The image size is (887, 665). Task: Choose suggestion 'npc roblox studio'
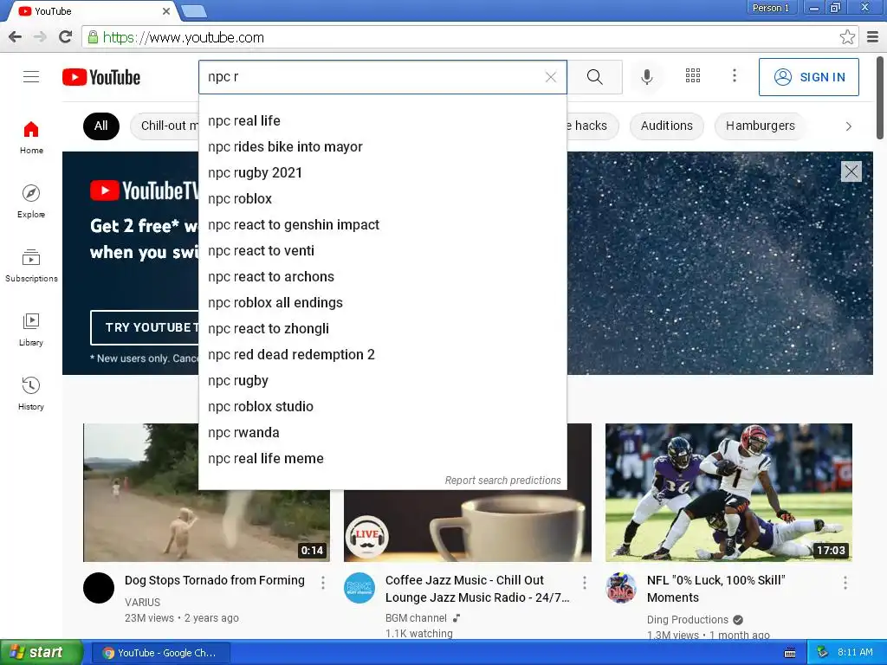382,407
